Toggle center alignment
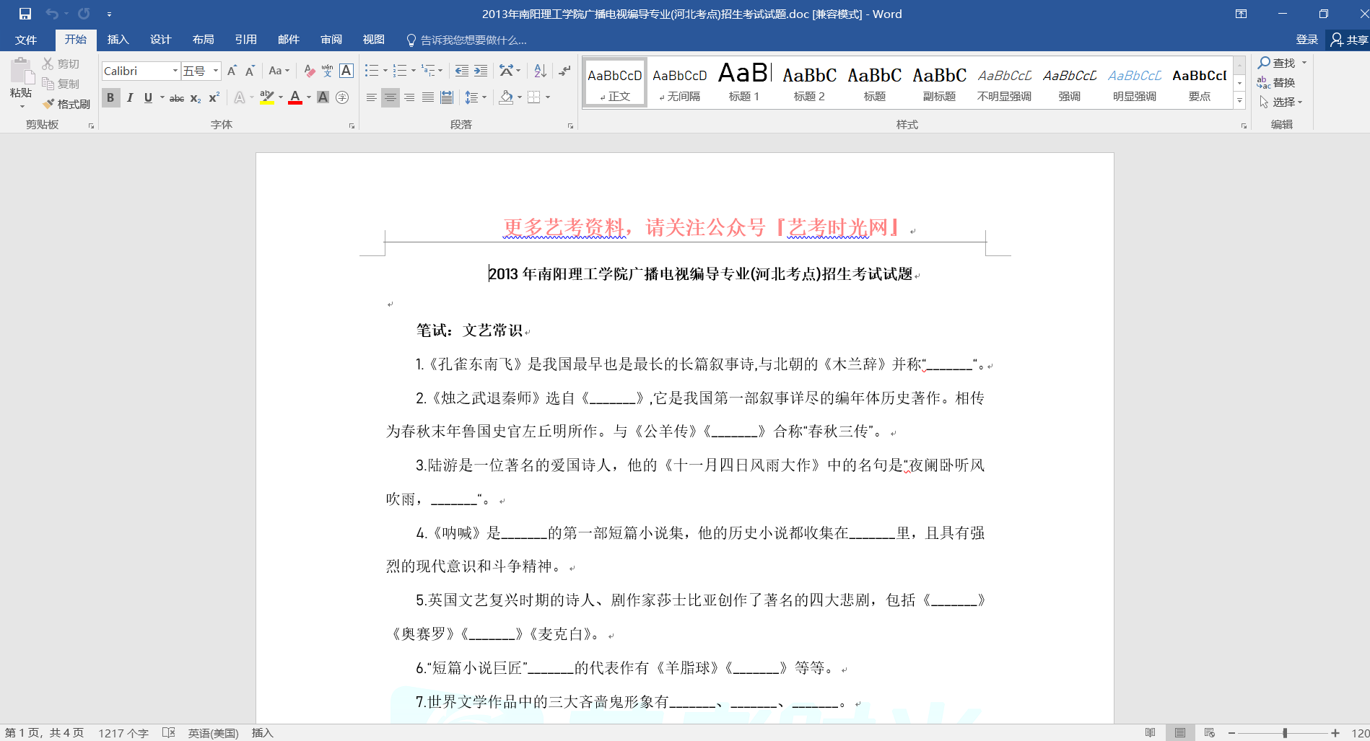Image resolution: width=1370 pixels, height=741 pixels. (x=391, y=97)
